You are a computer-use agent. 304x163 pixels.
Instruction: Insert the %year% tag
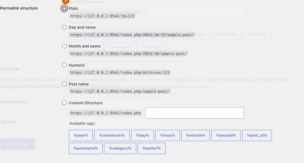81,135
